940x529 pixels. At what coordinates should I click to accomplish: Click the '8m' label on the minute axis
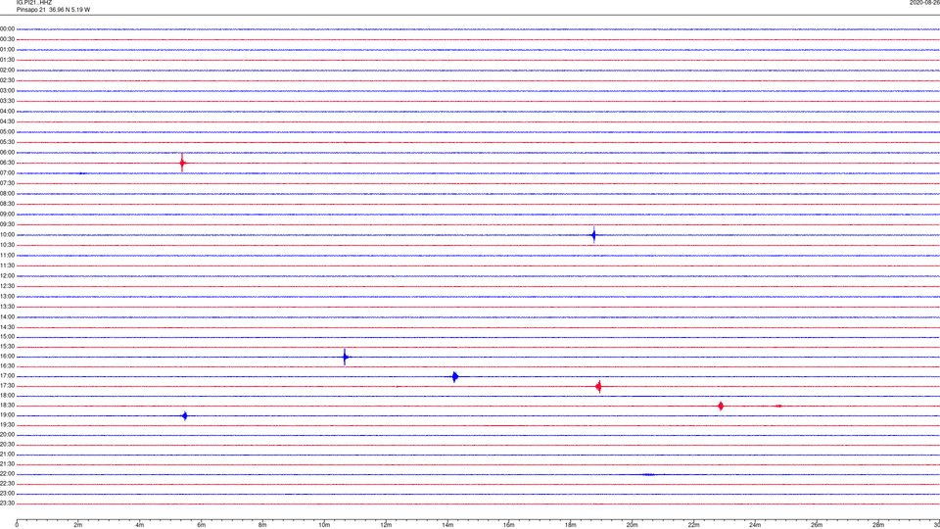[262, 525]
